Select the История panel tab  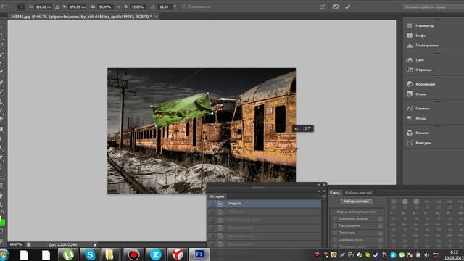[217, 196]
